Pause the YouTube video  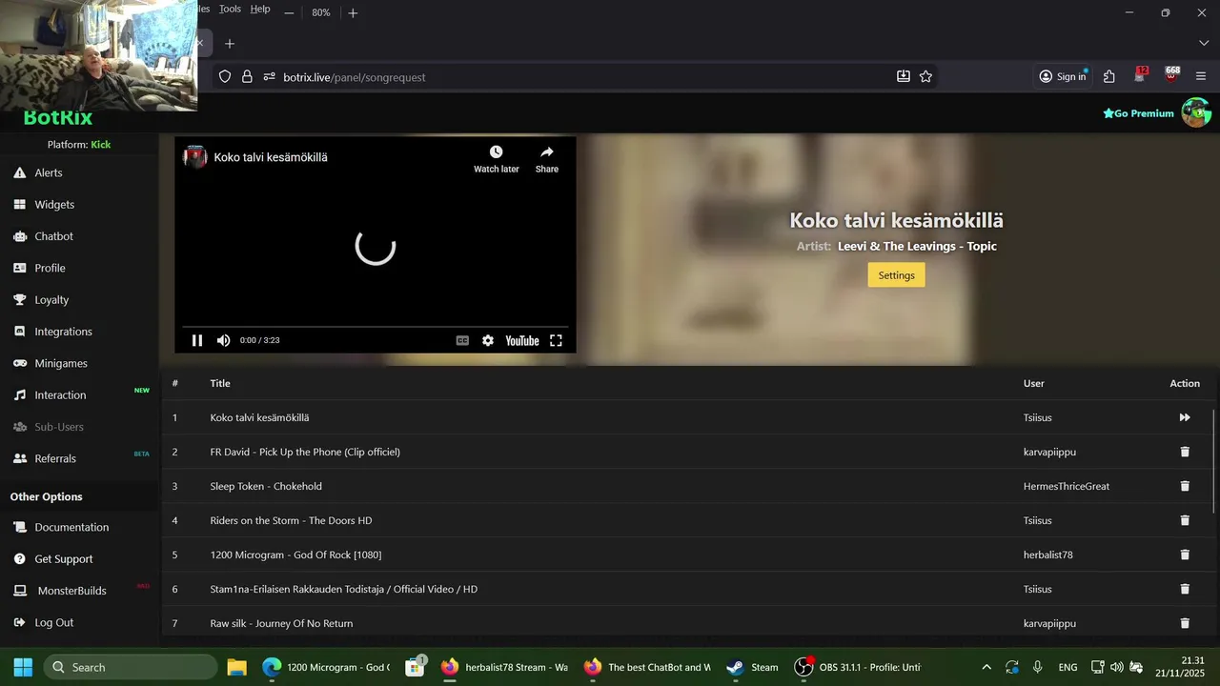pyautogui.click(x=197, y=340)
